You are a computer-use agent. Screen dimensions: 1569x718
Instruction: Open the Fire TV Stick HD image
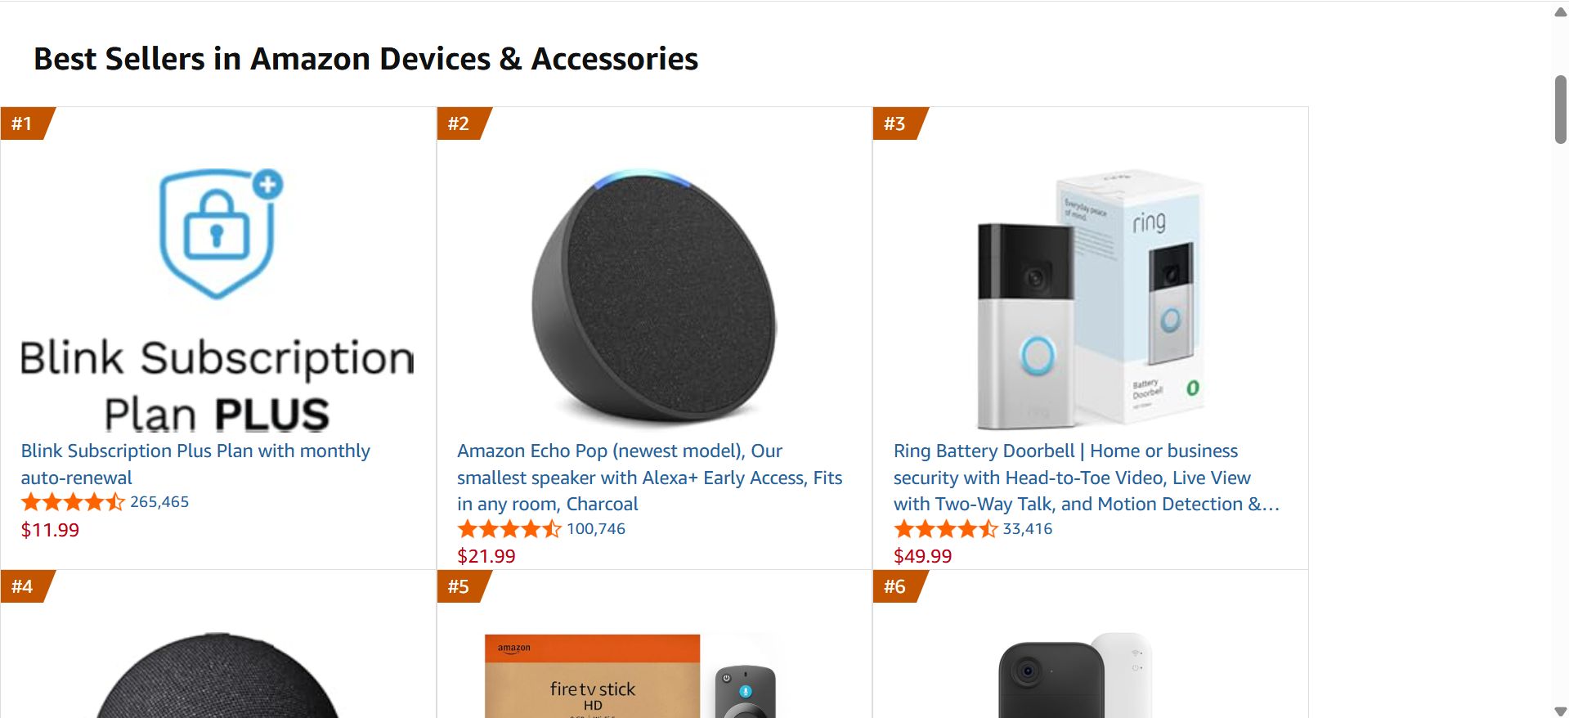coord(630,675)
